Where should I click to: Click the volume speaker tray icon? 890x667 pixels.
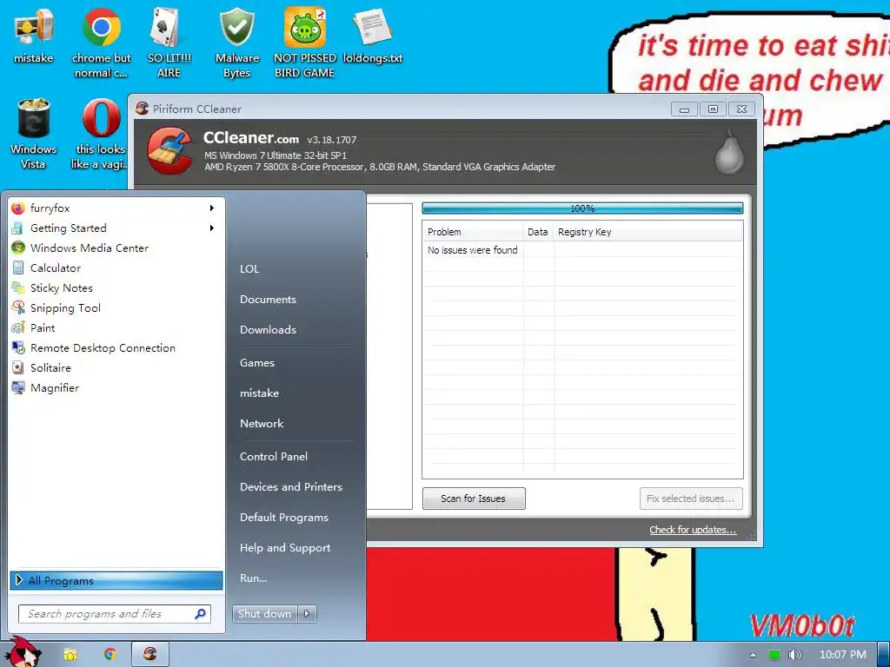point(794,655)
